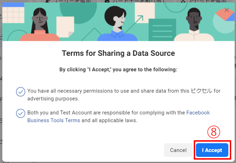236x163 pixels.
Task: Click the checkmark icon beside Test Account statement
Action: click(20, 113)
